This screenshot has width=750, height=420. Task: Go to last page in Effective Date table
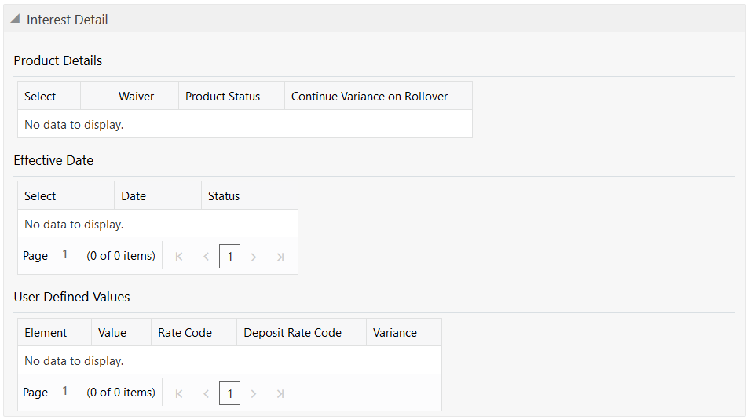click(280, 257)
